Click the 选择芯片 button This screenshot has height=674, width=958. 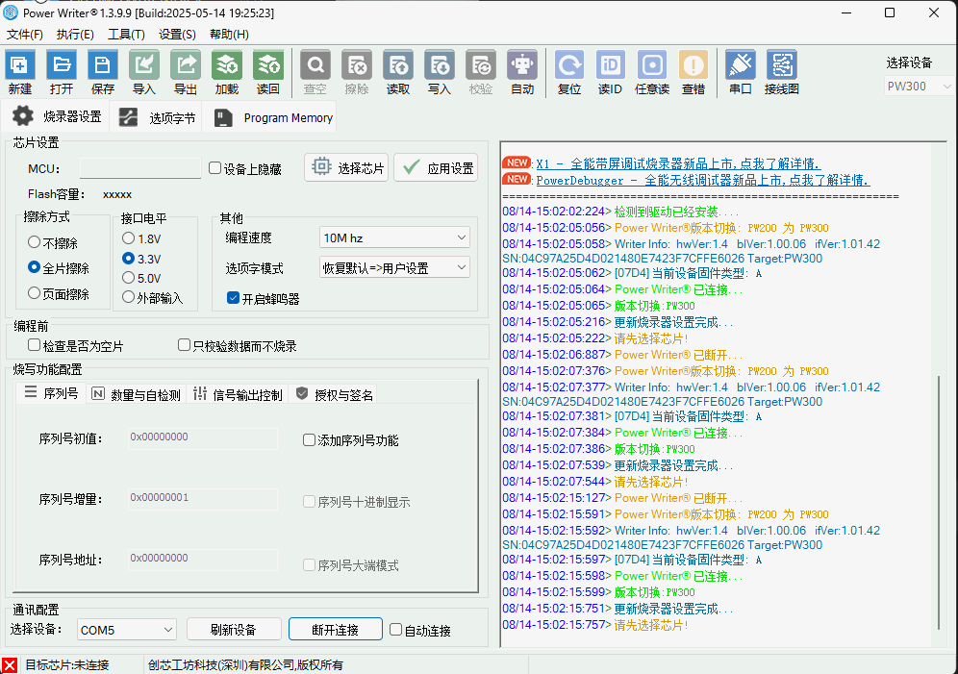click(x=346, y=167)
